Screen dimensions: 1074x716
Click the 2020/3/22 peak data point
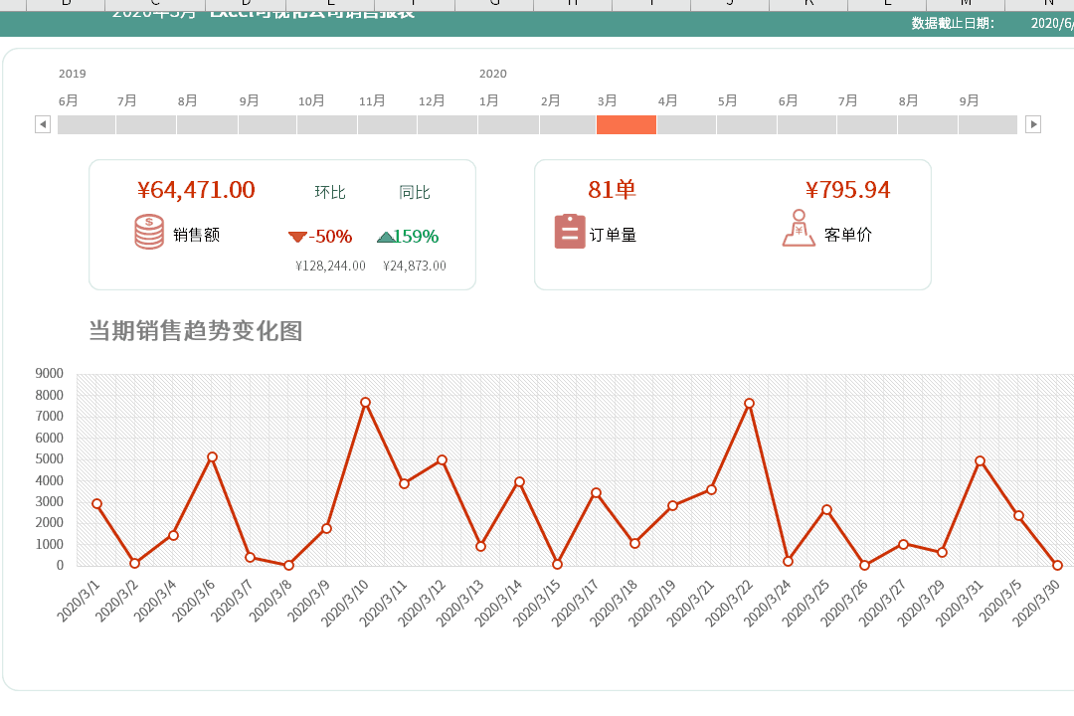[x=750, y=404]
